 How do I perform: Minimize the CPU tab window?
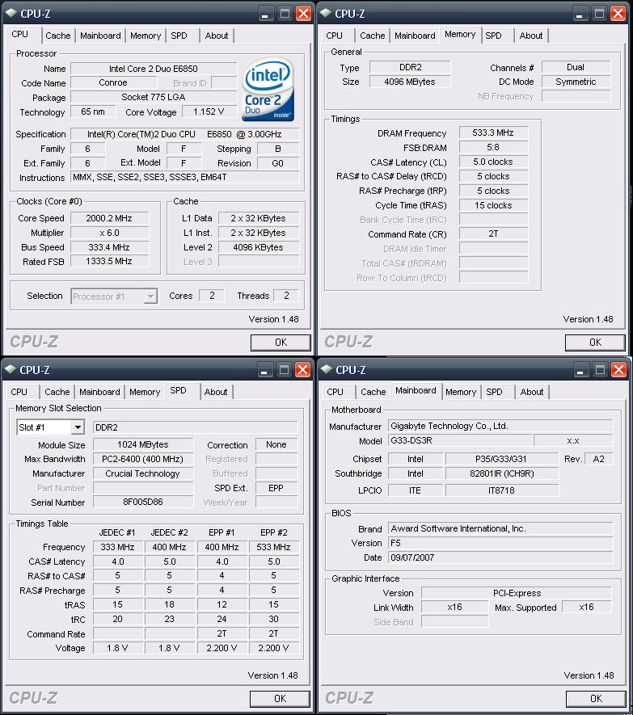[265, 14]
